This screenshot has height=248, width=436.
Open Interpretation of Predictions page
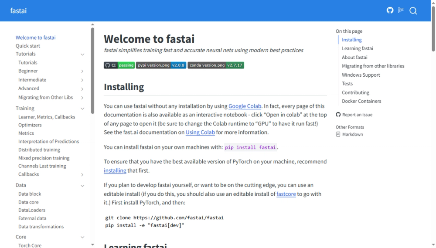[x=49, y=142]
